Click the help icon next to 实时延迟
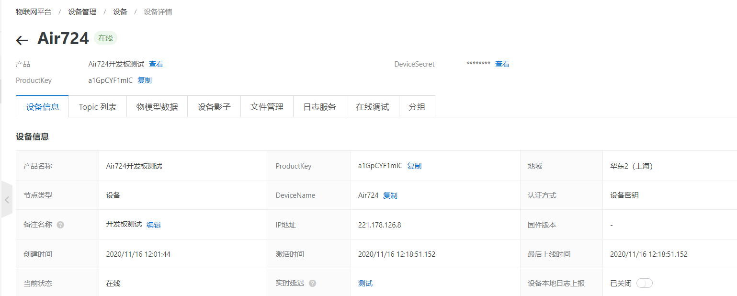Image resolution: width=737 pixels, height=296 pixels. pyautogui.click(x=312, y=283)
